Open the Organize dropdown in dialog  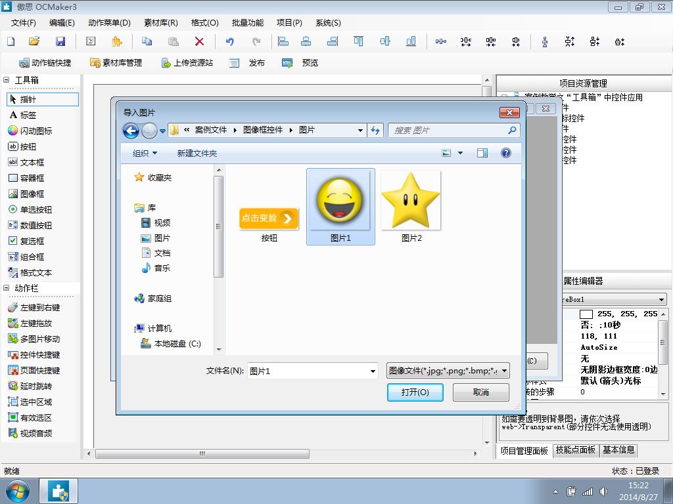tap(145, 153)
